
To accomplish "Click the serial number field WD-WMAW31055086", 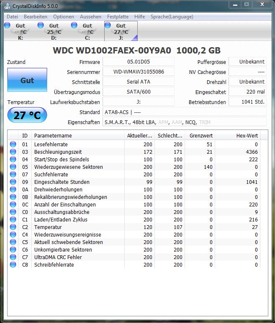I will click(139, 72).
